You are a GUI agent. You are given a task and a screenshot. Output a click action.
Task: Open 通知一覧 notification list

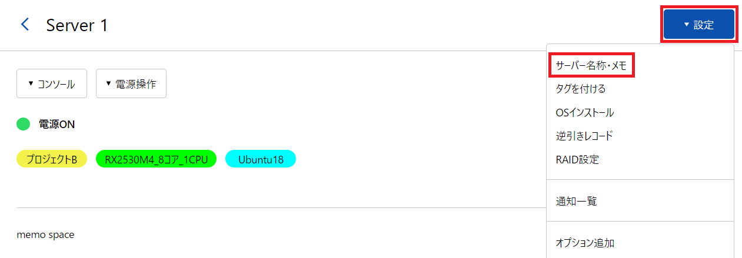tap(576, 202)
